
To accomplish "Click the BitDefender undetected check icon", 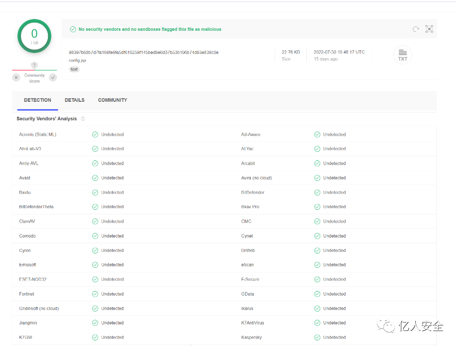I will point(317,192).
